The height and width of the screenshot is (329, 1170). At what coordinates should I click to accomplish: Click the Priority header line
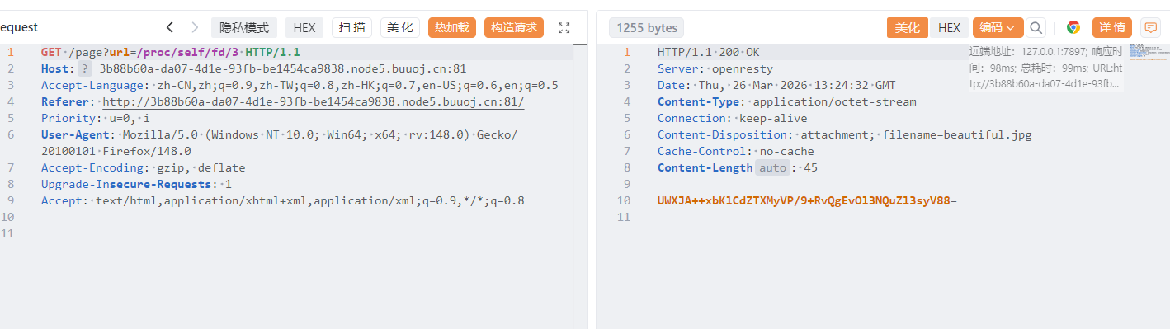(96, 118)
